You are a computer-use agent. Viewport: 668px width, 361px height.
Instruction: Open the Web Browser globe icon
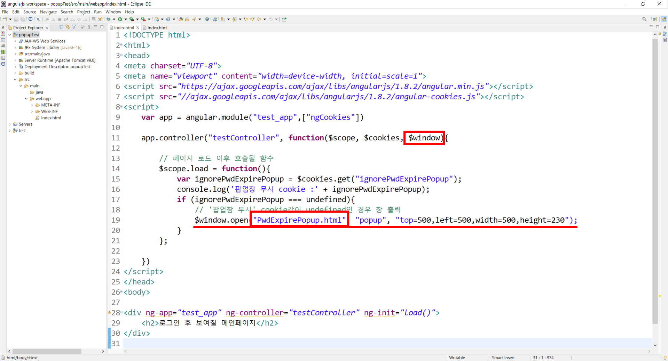click(x=207, y=19)
